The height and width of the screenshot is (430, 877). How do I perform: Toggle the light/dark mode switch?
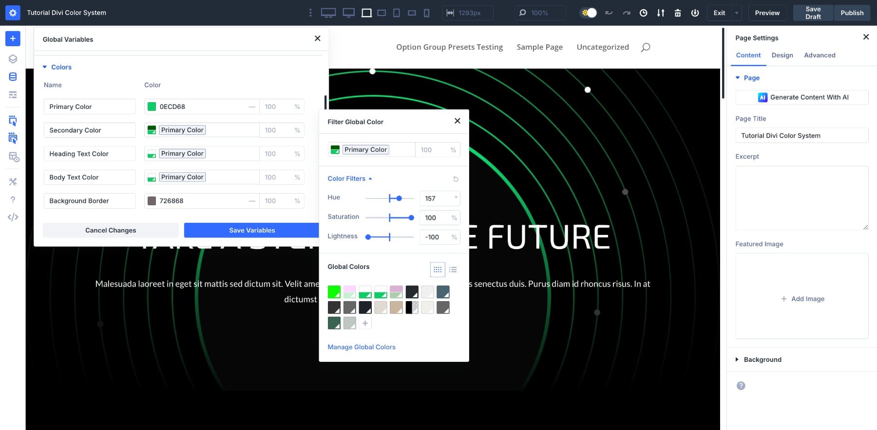tap(589, 13)
